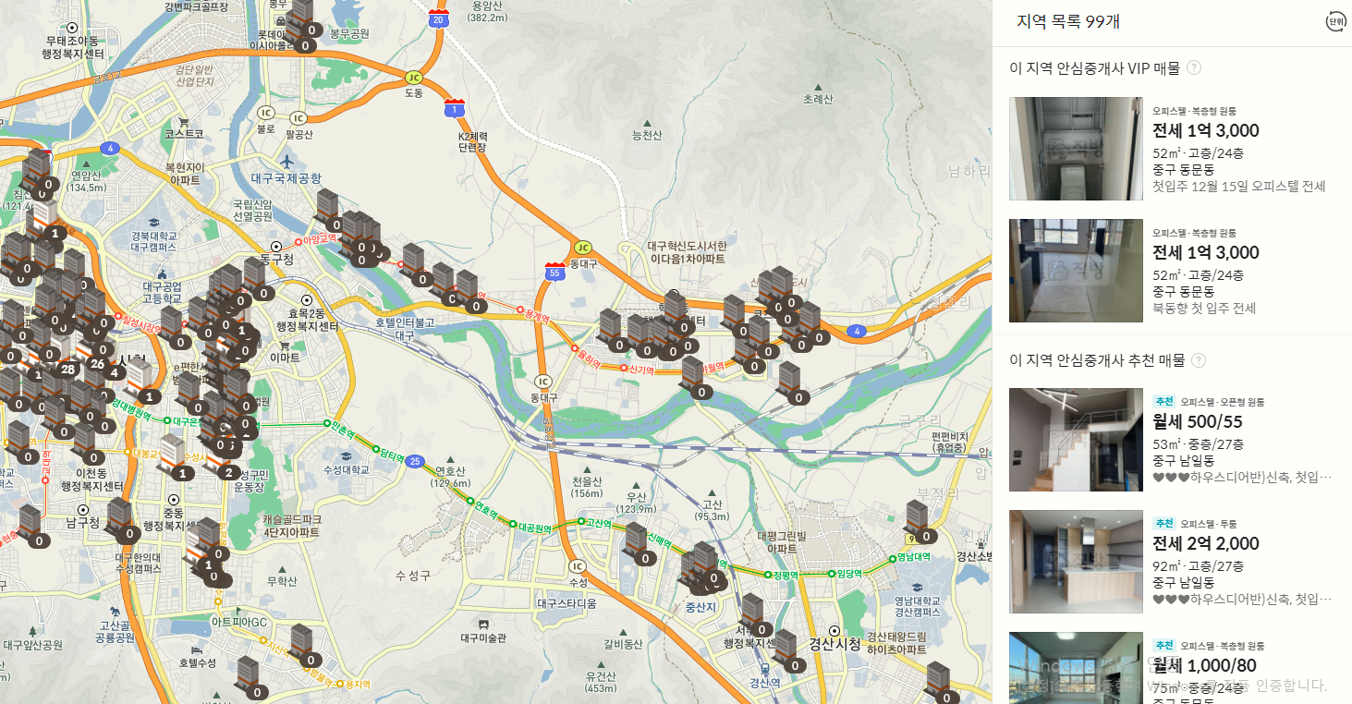Click the marker at the map's bottom-right corner

[x=941, y=683]
